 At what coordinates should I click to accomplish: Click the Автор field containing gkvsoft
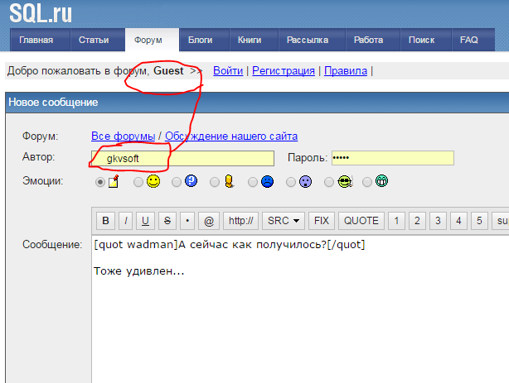pyautogui.click(x=182, y=158)
